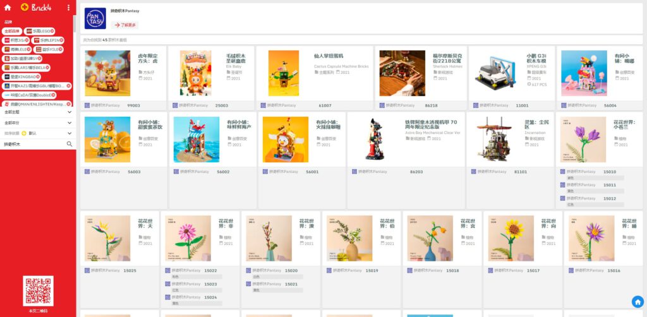
Task: Click the Pantasy brand icon beside 56004
Action: (x=564, y=105)
